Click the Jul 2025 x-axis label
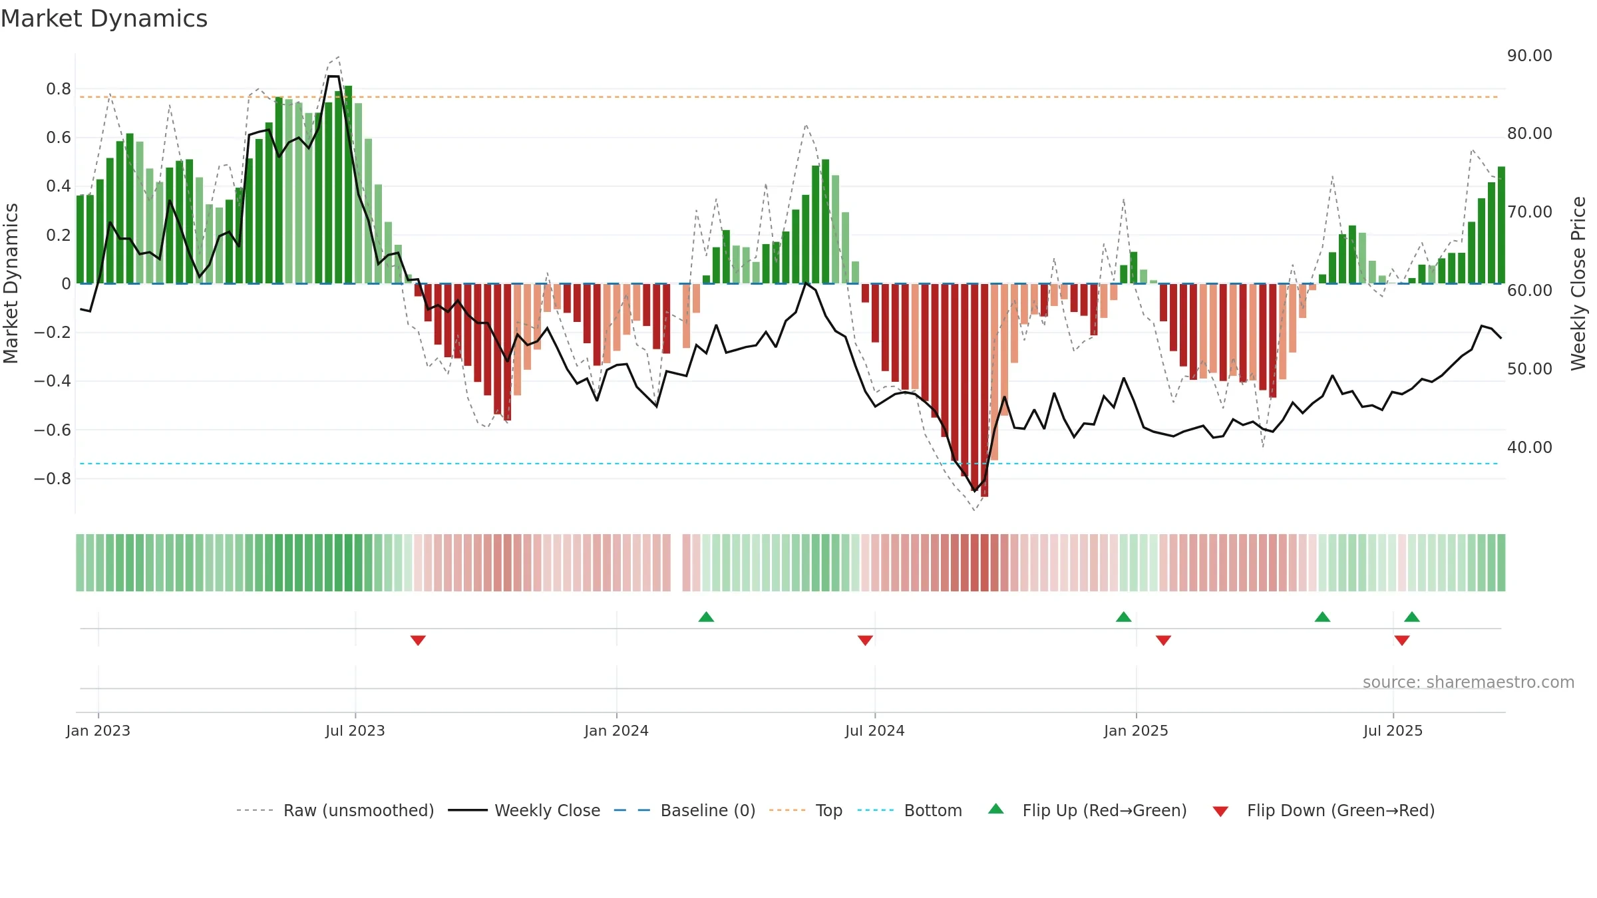Viewport: 1597px width, 898px height. pyautogui.click(x=1393, y=730)
